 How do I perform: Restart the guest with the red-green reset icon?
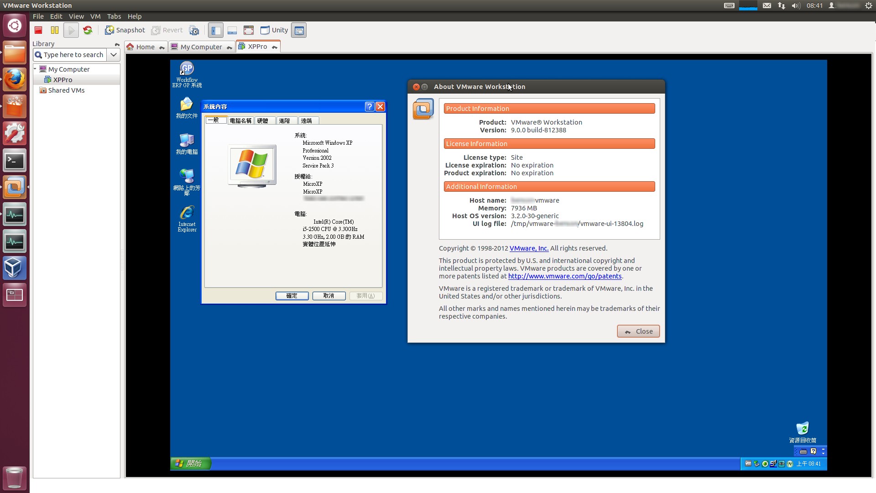click(x=88, y=30)
